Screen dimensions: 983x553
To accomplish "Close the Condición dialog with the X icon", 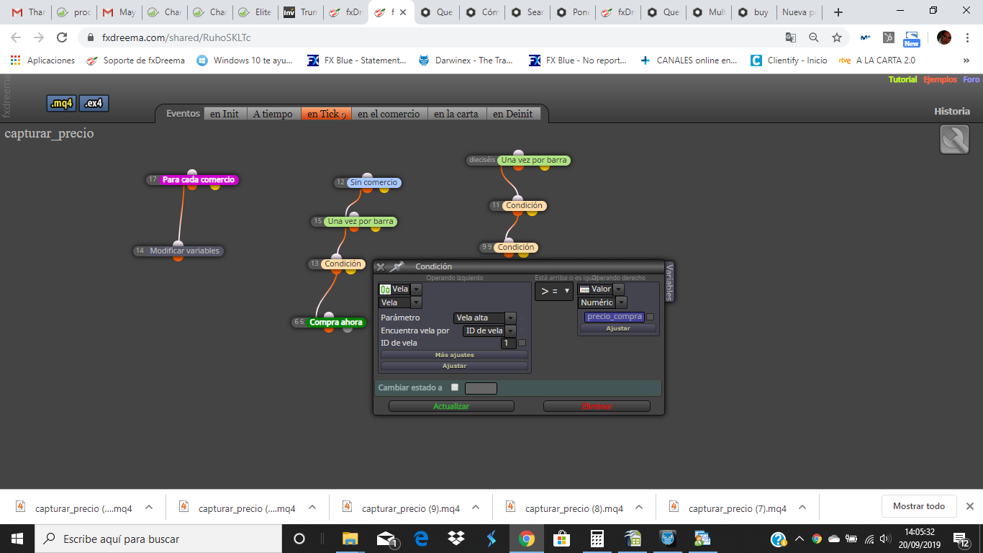I will pyautogui.click(x=381, y=266).
